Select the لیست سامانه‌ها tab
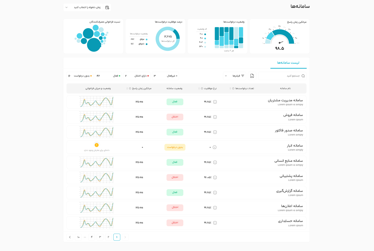 point(288,63)
